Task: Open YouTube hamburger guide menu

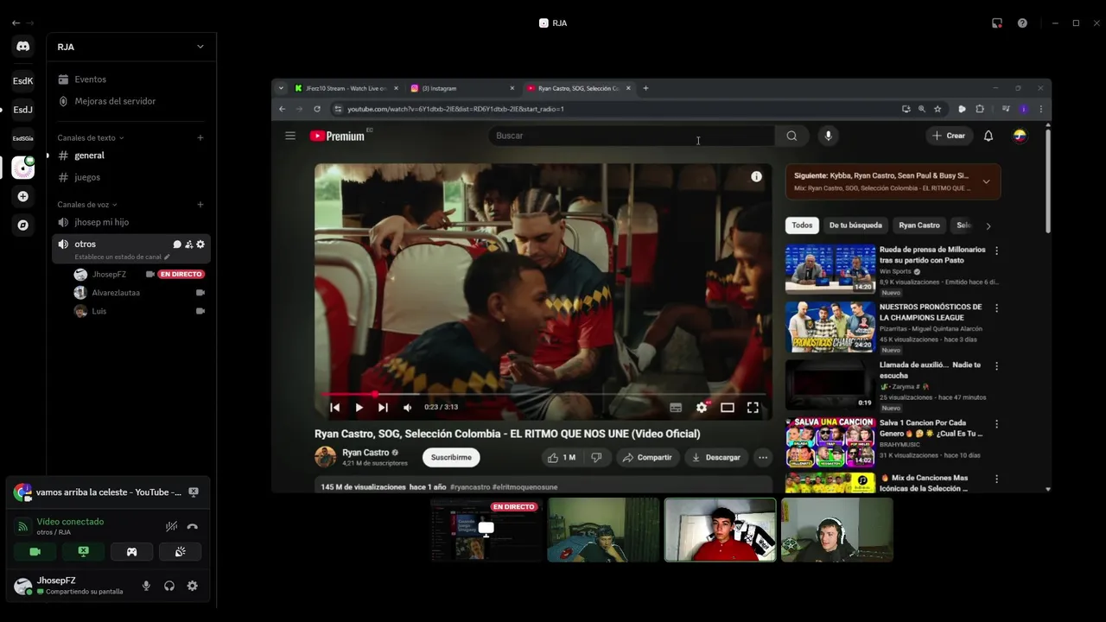Action: [x=290, y=136]
